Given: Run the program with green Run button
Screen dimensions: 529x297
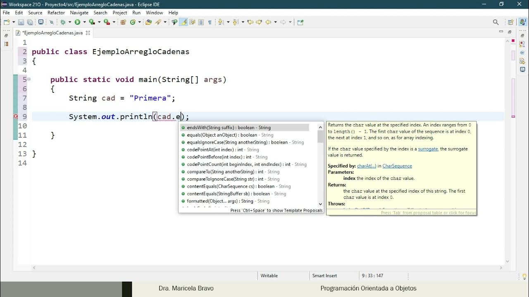Looking at the screenshot, I should point(77,22).
